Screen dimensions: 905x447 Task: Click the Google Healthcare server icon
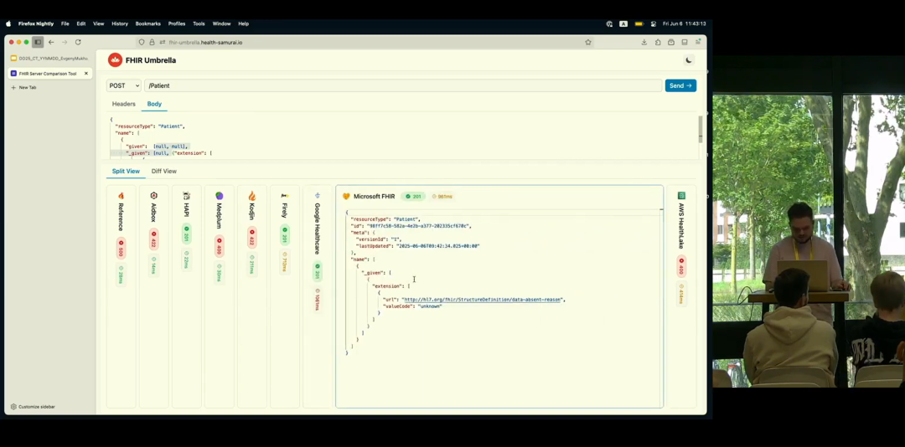(x=318, y=196)
